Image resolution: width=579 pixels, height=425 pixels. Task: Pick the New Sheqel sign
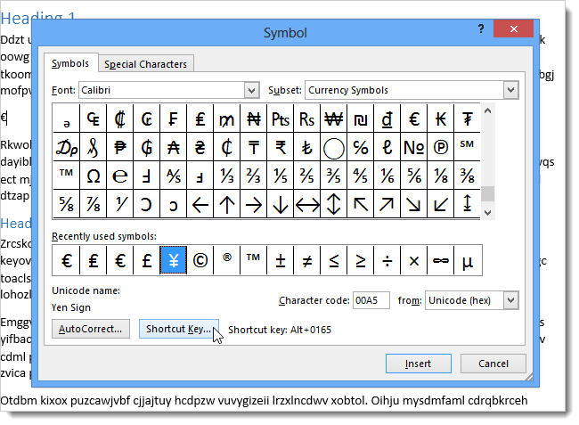point(361,119)
